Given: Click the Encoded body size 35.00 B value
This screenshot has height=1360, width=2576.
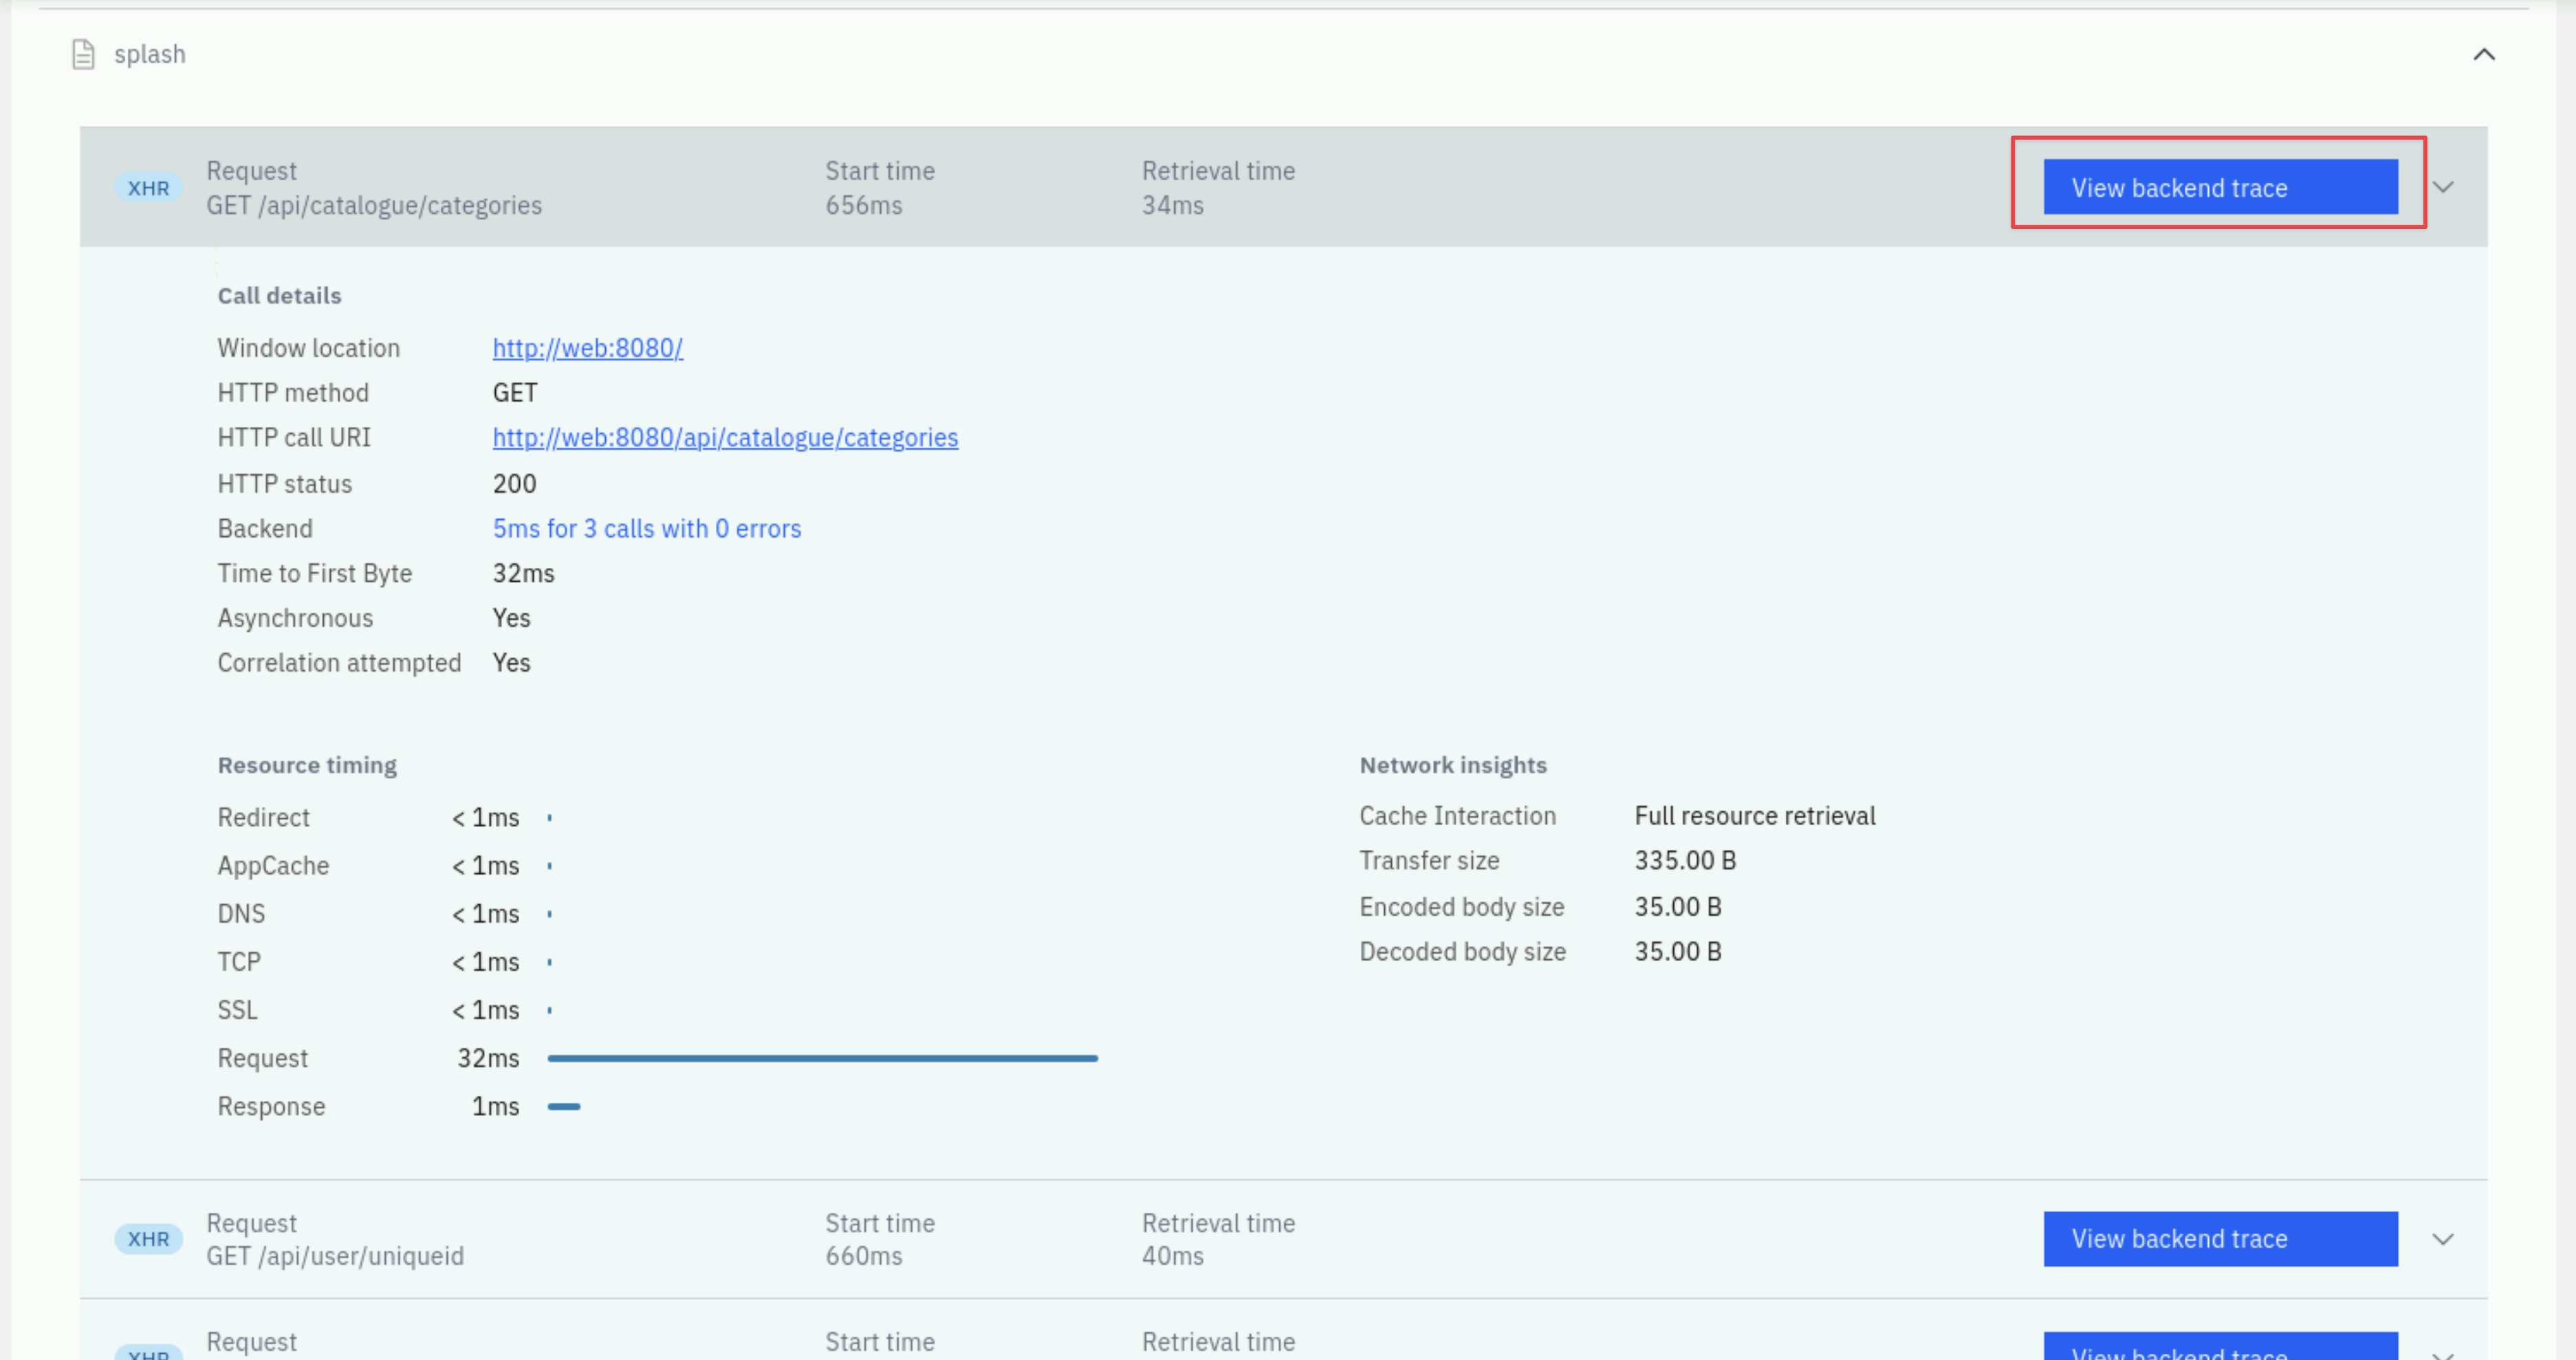Looking at the screenshot, I should click(x=1678, y=907).
